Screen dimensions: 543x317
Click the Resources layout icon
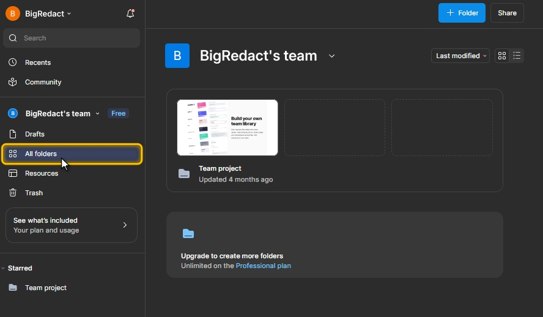click(13, 173)
